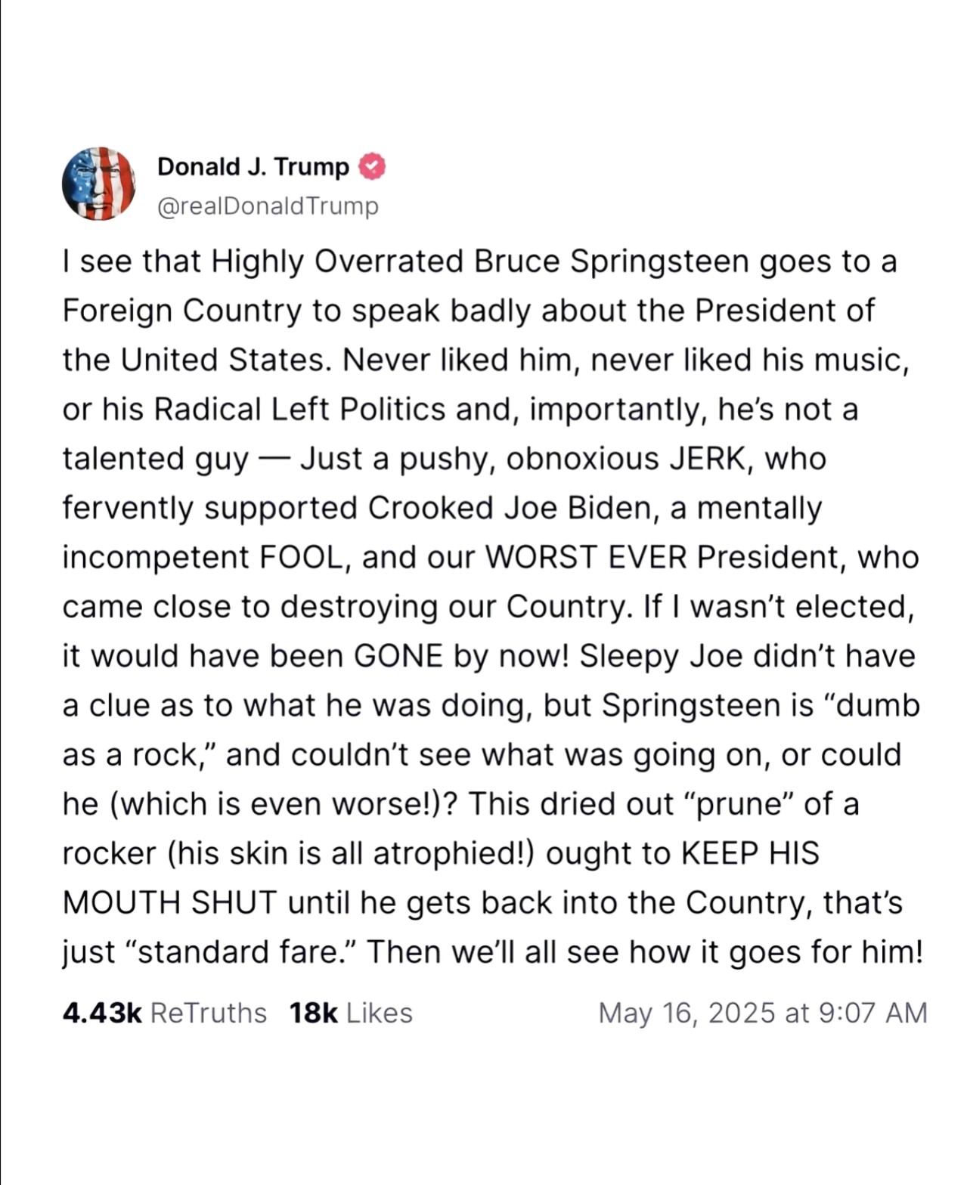
Task: Open Donald J. Trump display name
Action: coord(253,167)
